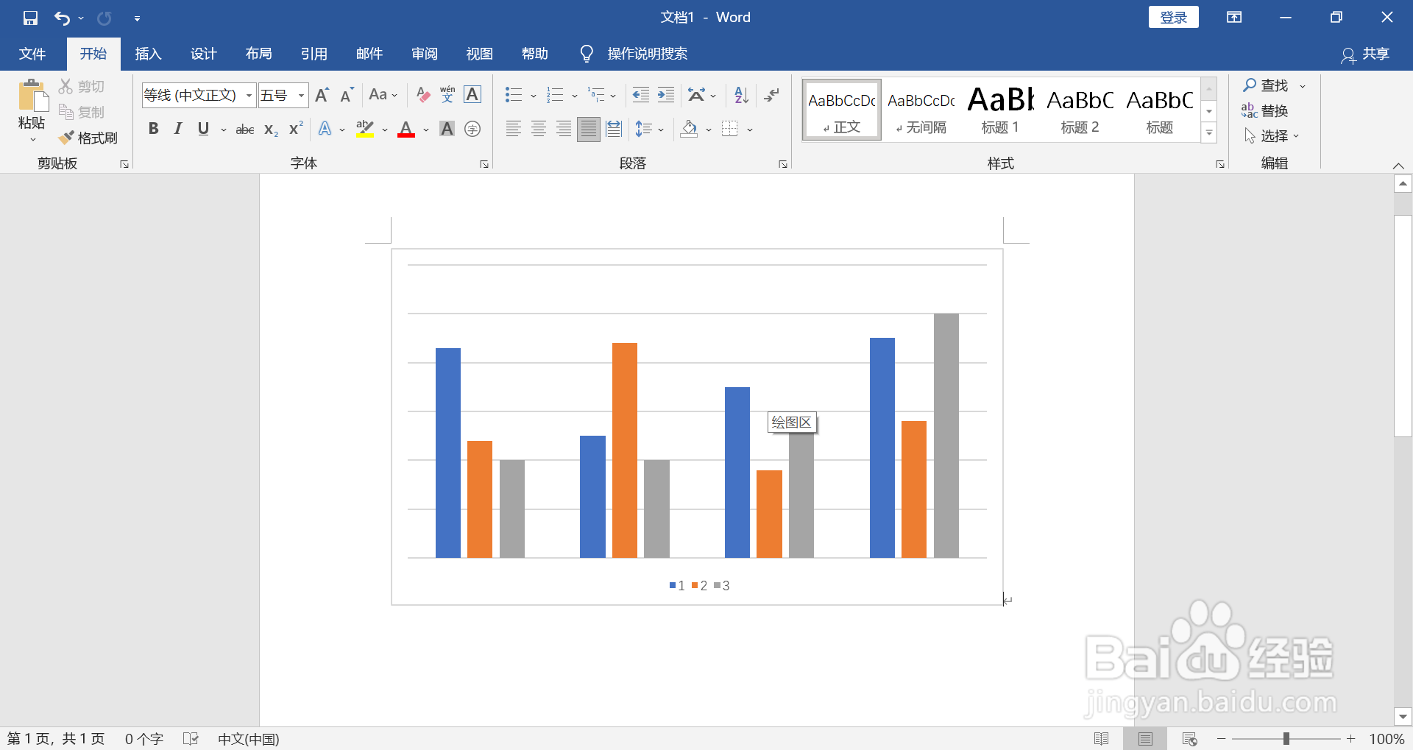
Task: Click the zoom slider handle
Action: [x=1286, y=739]
